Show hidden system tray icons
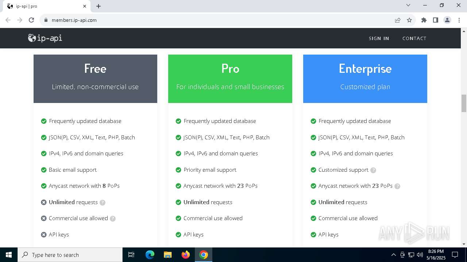467x262 pixels. pos(393,255)
